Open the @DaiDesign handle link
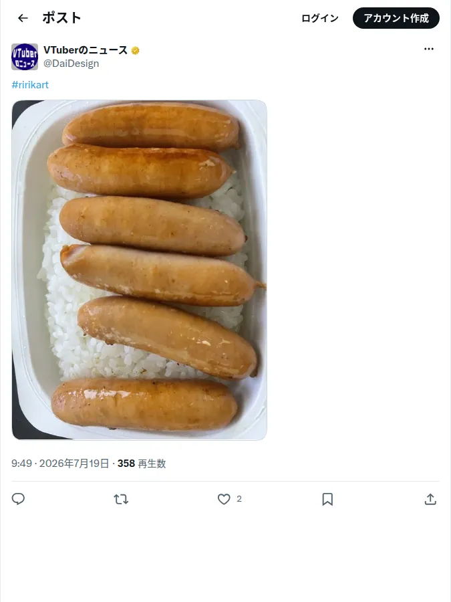This screenshot has width=451, height=602. tap(71, 64)
